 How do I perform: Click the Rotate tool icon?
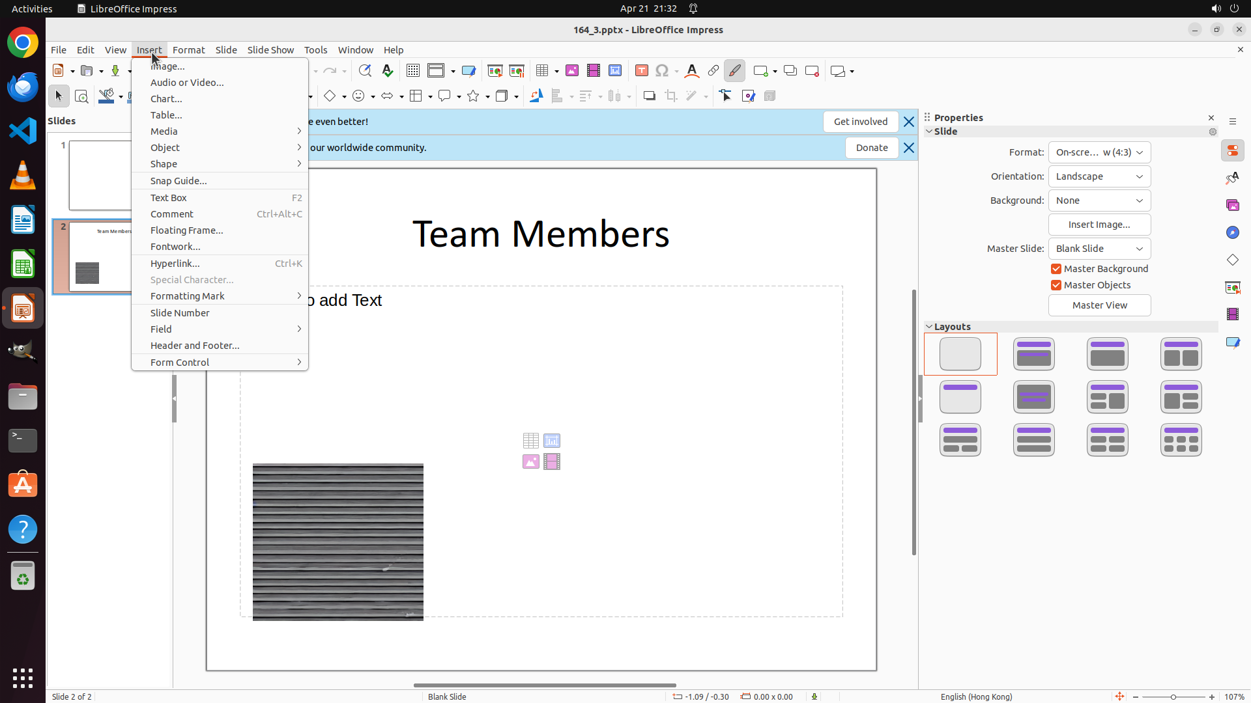[536, 96]
